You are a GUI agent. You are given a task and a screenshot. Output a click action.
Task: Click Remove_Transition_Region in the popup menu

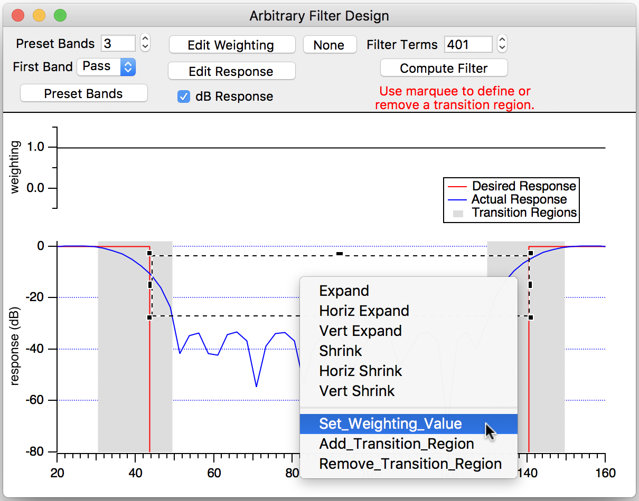pos(410,464)
